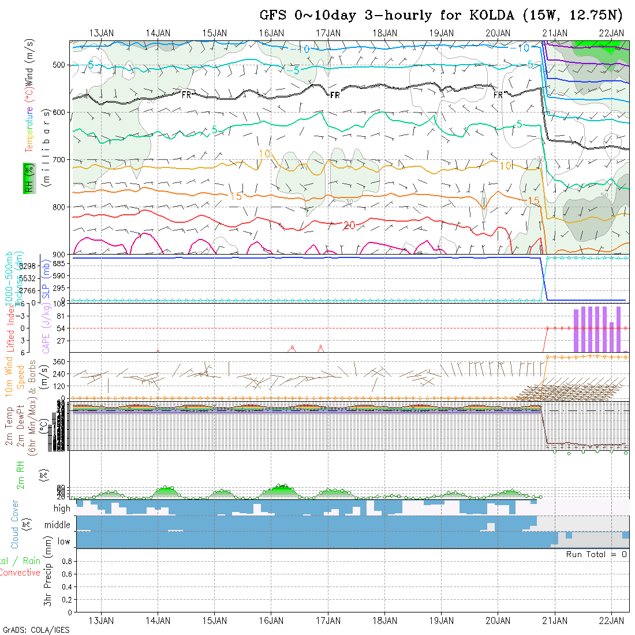Click the 22JAN label on top axis
The image size is (635, 635).
click(611, 33)
